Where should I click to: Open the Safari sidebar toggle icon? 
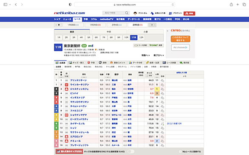[x=6, y=4]
